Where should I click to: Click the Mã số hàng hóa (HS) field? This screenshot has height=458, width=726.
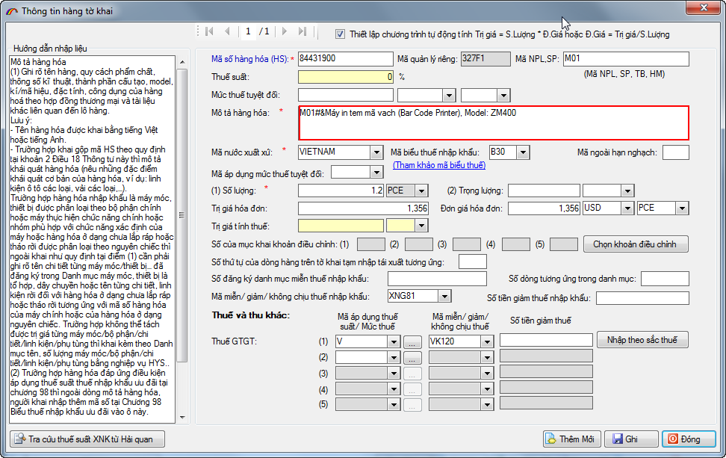tap(344, 59)
